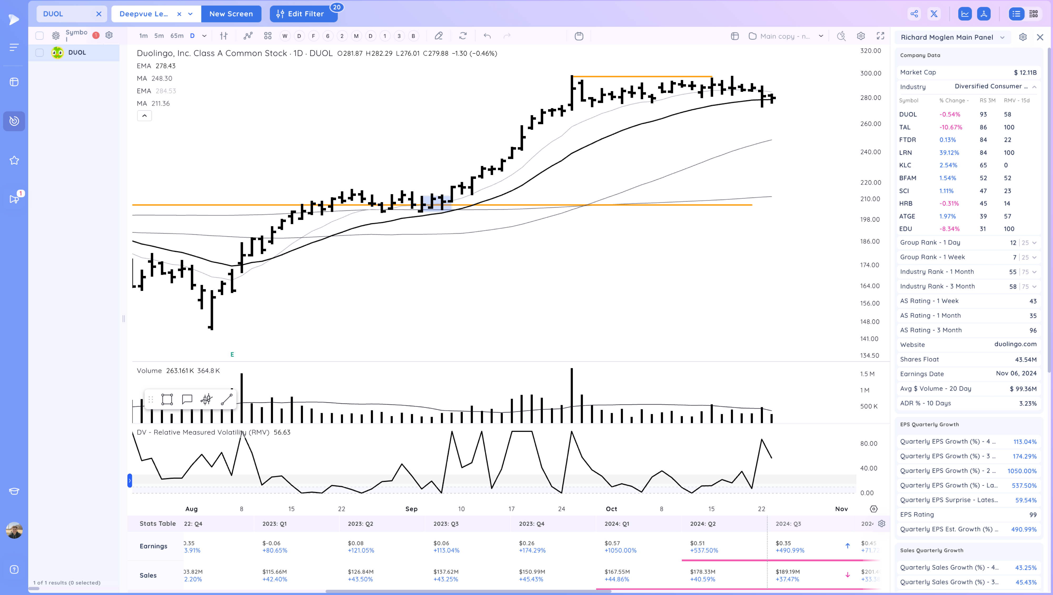Viewport: 1053px width, 595px height.
Task: Click the share icon in top bar
Action: 914,14
